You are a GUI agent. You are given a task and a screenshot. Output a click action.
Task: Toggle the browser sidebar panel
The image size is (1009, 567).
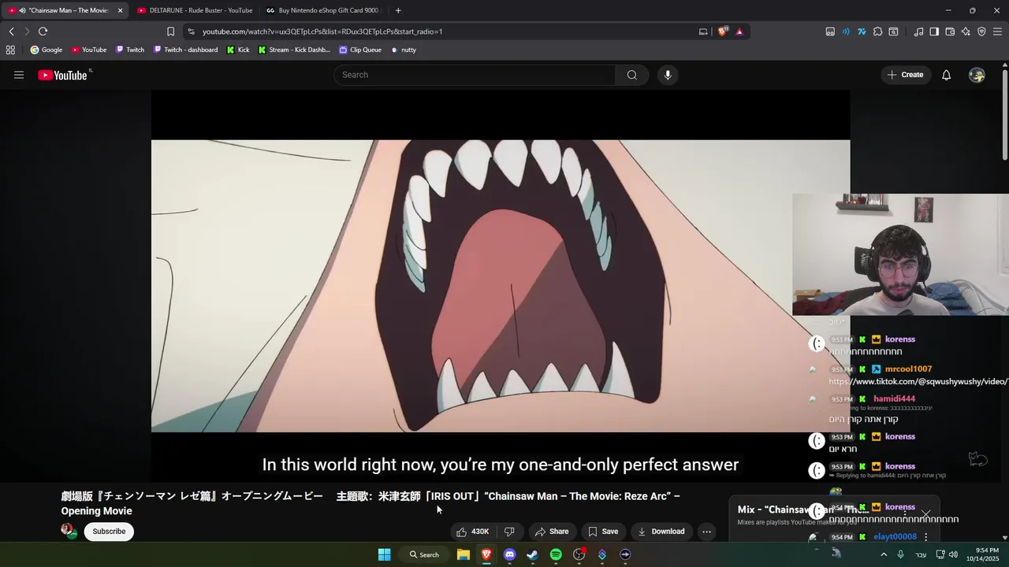pos(934,31)
